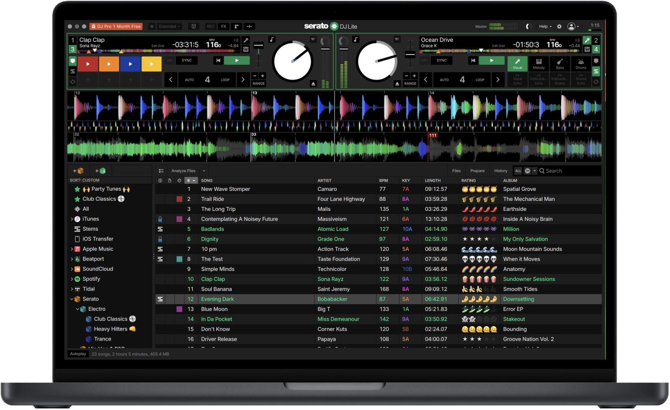670x410 pixels.
Task: Toggle Autoplay in the status bar
Action: pos(78,354)
